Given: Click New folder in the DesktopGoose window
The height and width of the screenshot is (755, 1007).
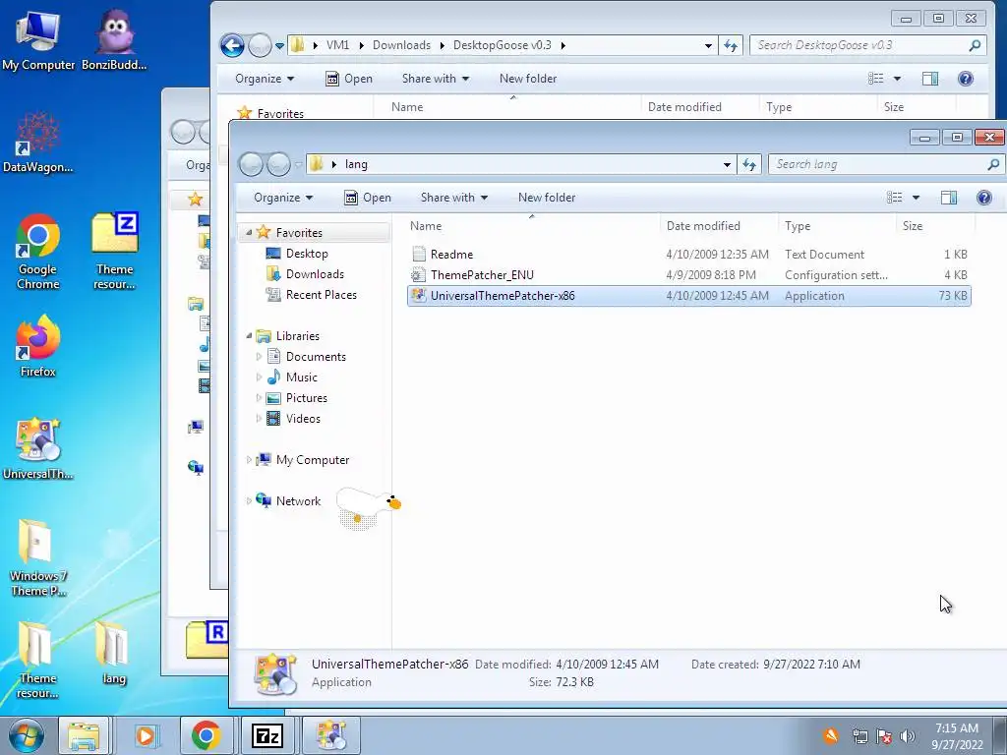Looking at the screenshot, I should 528,79.
